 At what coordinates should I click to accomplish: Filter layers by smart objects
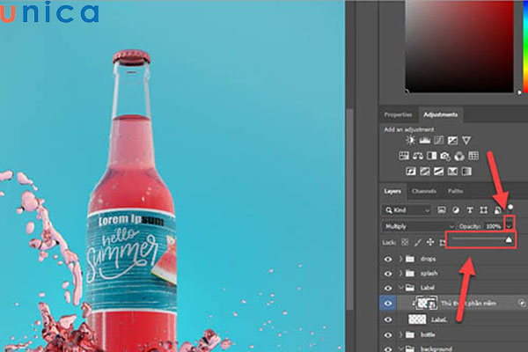[498, 210]
